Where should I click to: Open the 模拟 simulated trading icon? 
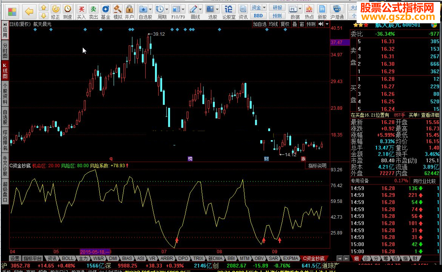[x=117, y=12]
